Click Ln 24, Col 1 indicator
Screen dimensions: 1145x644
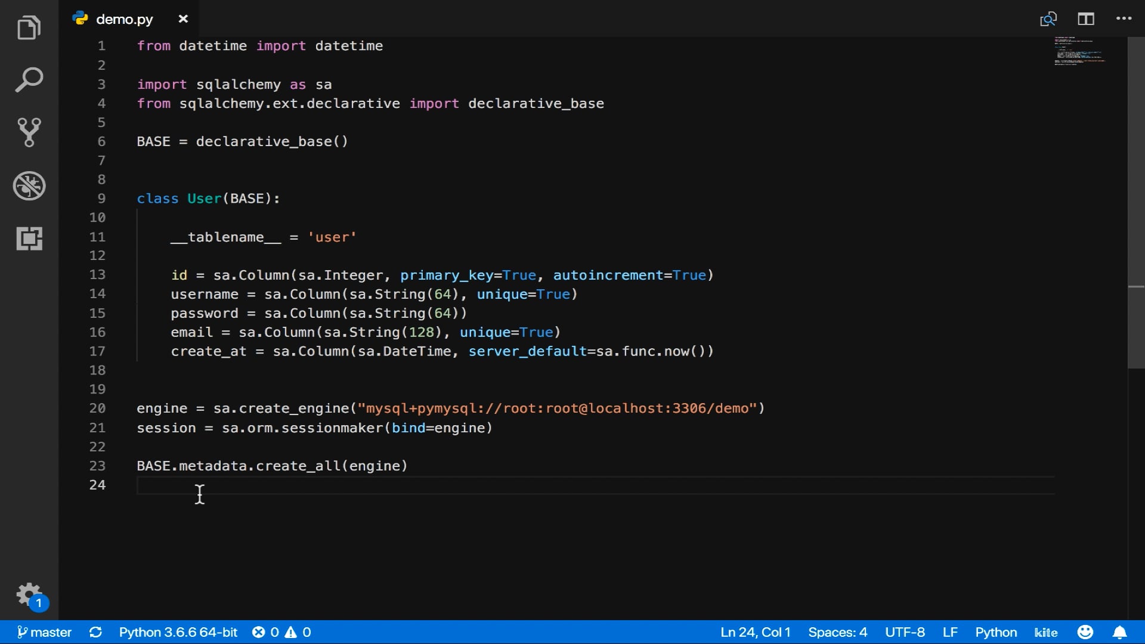pos(755,632)
